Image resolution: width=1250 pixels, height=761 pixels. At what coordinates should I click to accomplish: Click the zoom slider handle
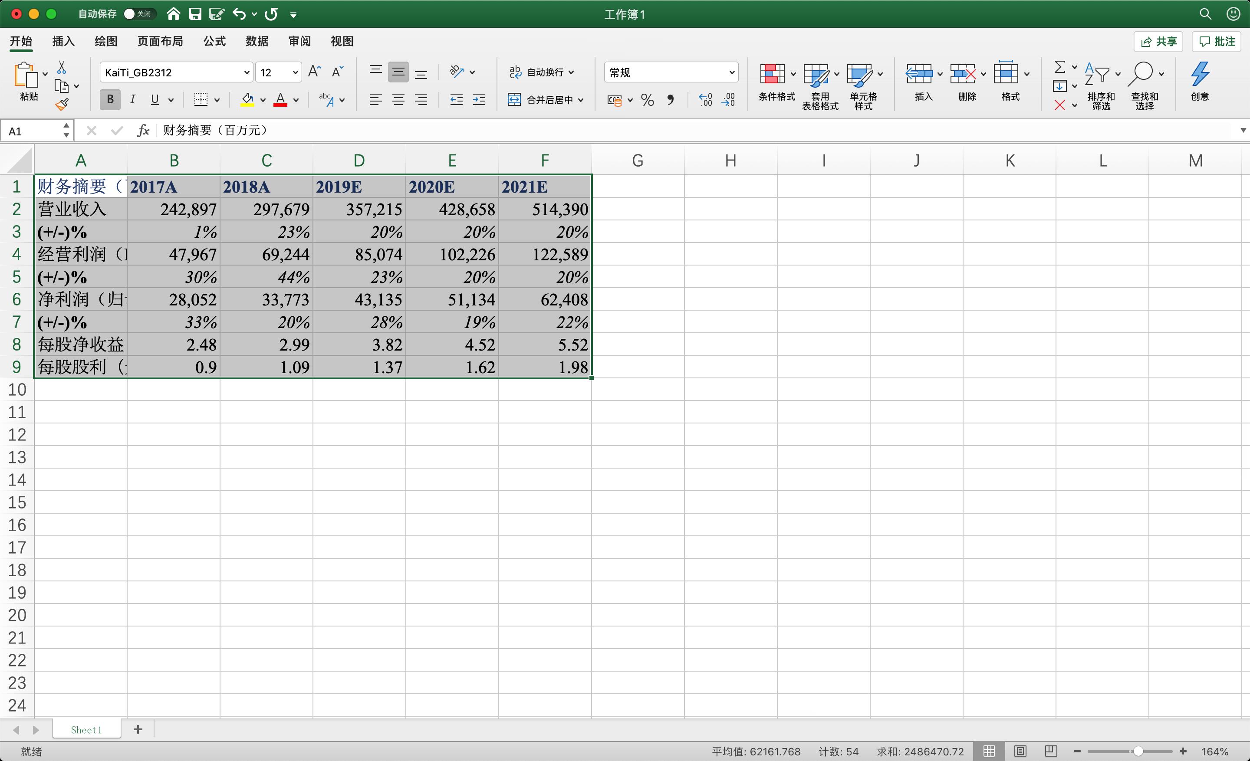tap(1138, 751)
